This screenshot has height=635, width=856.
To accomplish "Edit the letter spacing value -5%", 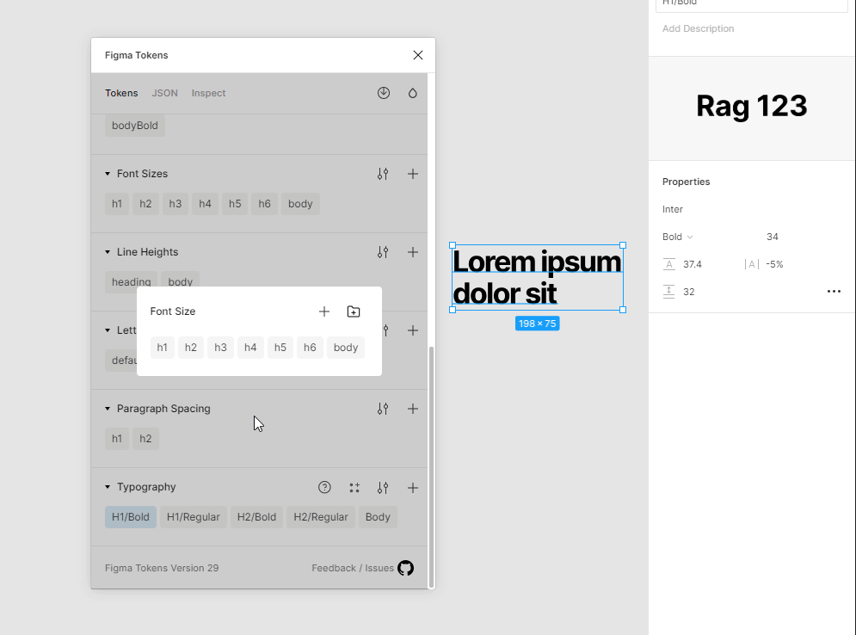I will [x=774, y=264].
